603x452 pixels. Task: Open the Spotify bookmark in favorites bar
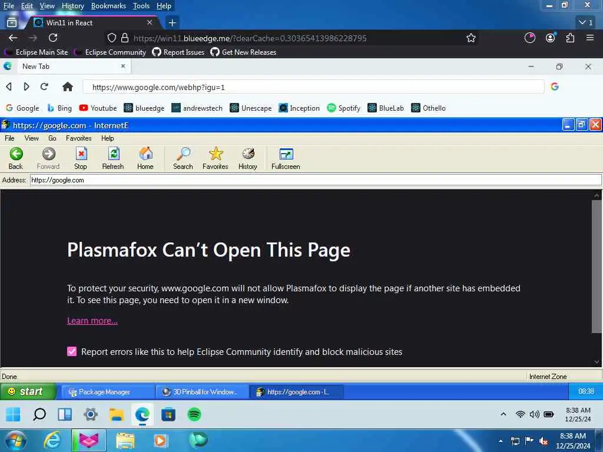[x=343, y=108]
